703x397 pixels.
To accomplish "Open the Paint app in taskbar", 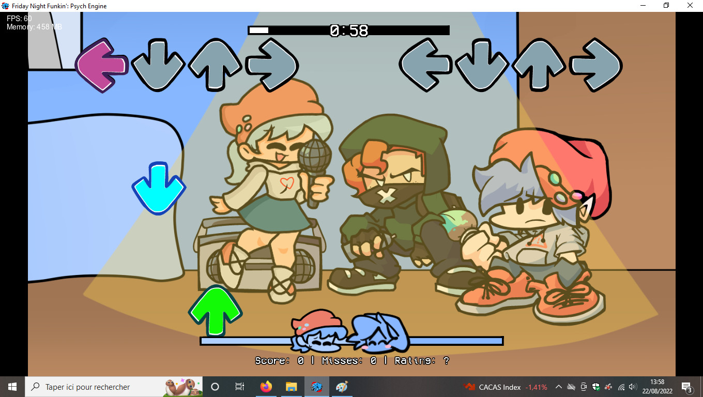I will click(x=342, y=387).
